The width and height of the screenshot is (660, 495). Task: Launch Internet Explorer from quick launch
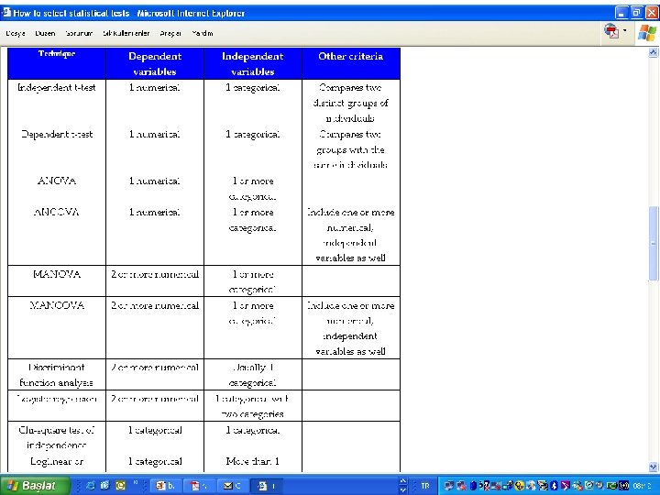click(x=90, y=486)
